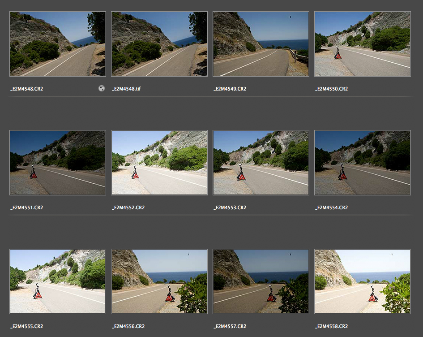Click the _E2M4552.CR2 filename label
This screenshot has width=423, height=337.
click(x=128, y=208)
